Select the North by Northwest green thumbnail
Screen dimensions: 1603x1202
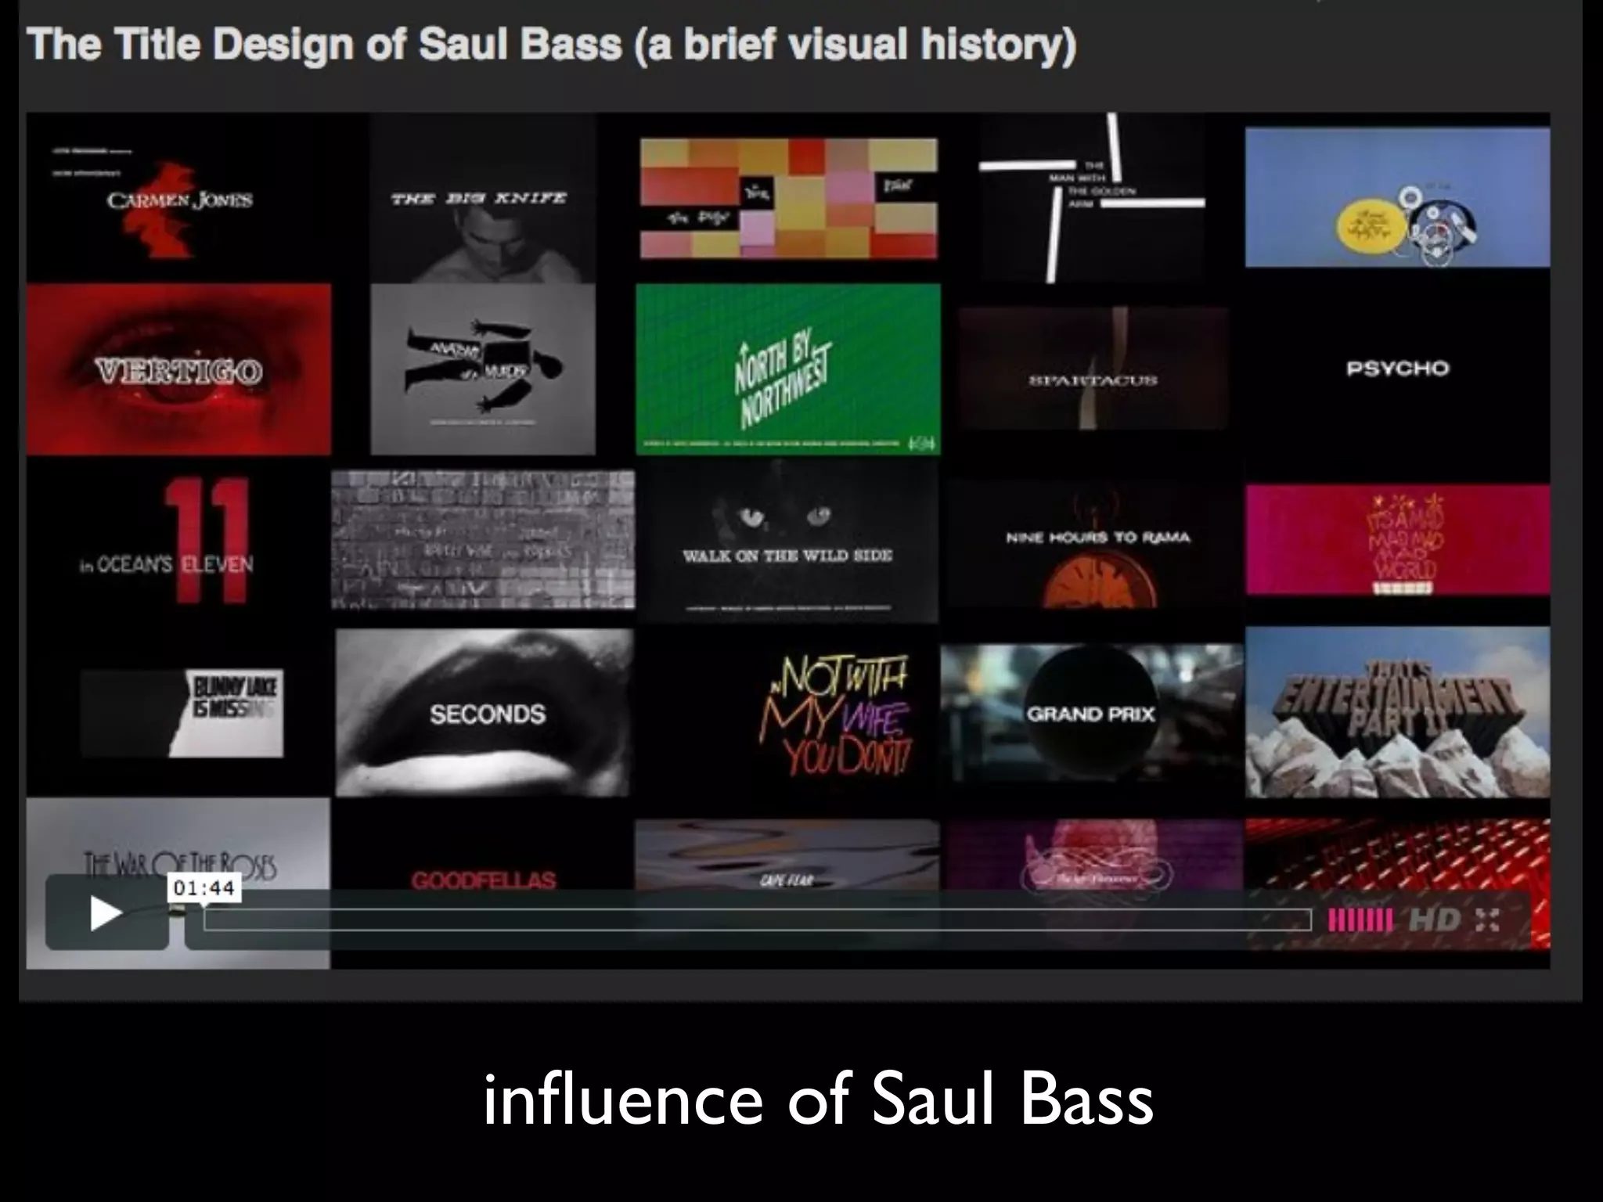[x=788, y=369]
